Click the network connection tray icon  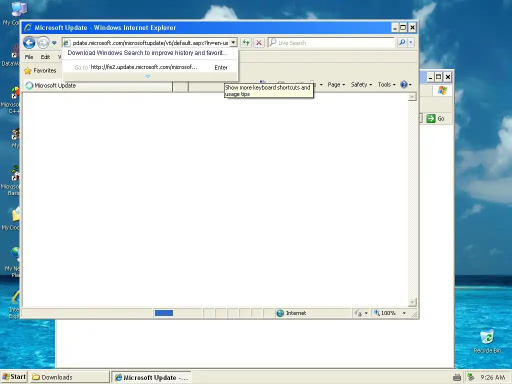point(471,377)
